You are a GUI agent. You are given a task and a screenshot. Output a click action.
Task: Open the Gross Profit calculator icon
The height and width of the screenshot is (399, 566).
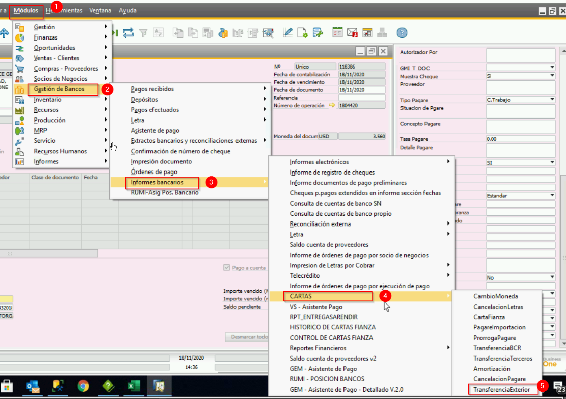pyautogui.click(x=208, y=33)
